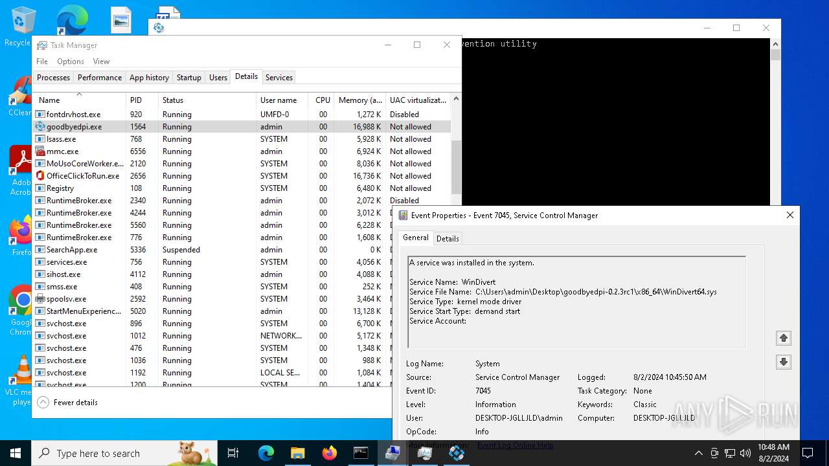Image resolution: width=829 pixels, height=466 pixels.
Task: Click the Event Properties window title icon
Action: pos(403,216)
